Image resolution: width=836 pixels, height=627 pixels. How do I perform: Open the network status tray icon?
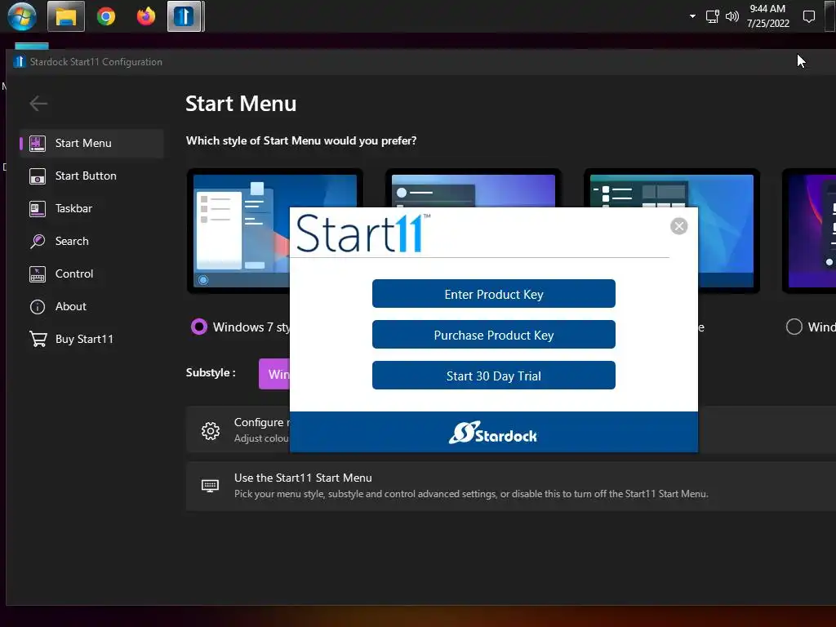[712, 16]
